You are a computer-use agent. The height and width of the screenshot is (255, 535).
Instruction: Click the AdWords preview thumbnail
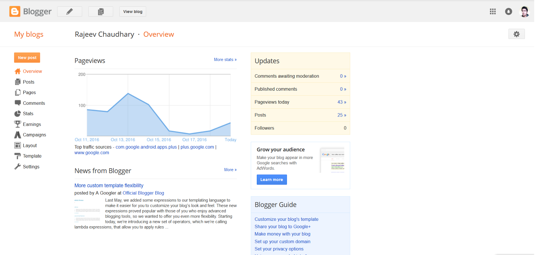point(332,160)
